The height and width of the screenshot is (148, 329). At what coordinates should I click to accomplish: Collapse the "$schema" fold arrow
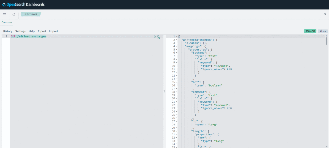[176, 53]
